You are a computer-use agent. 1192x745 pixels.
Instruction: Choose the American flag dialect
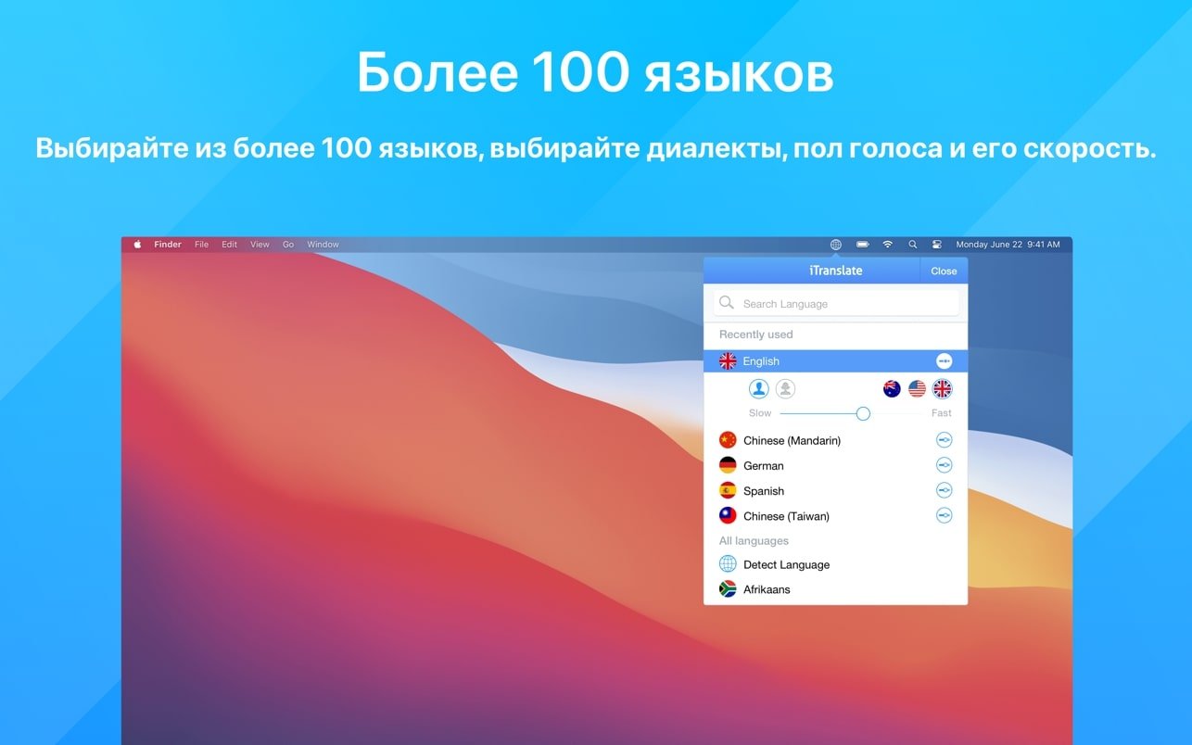(x=917, y=389)
